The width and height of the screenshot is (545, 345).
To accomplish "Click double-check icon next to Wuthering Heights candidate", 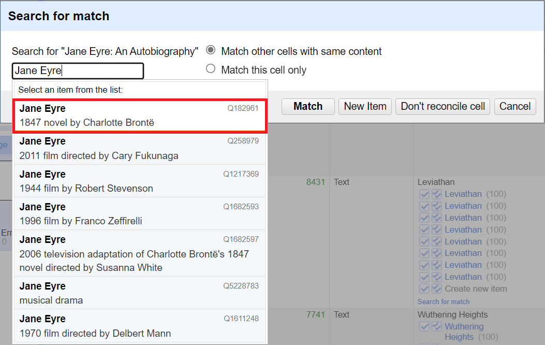I will coord(436,327).
